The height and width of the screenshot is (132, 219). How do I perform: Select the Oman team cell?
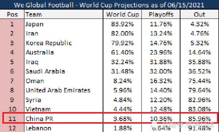[x=63, y=81]
